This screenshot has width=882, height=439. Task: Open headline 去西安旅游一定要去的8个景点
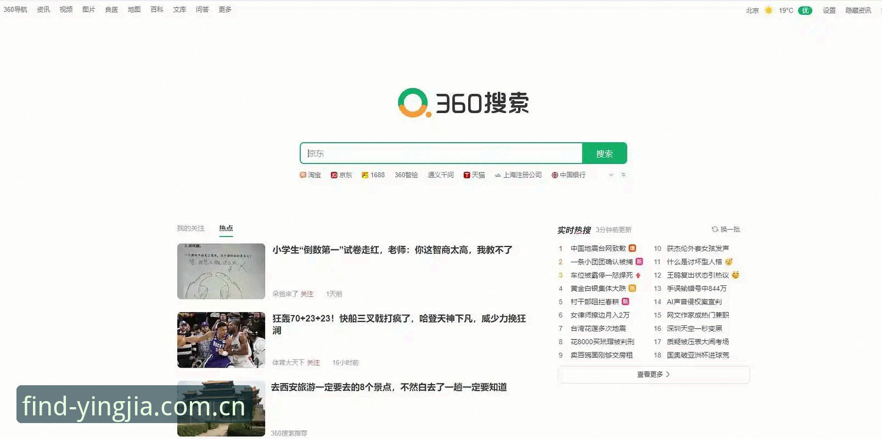coord(389,387)
